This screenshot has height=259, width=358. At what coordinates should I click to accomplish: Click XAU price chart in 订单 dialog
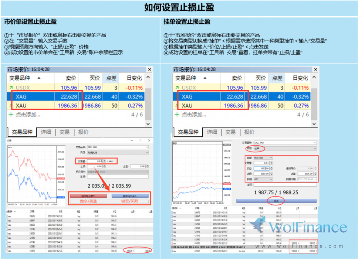click(33, 174)
